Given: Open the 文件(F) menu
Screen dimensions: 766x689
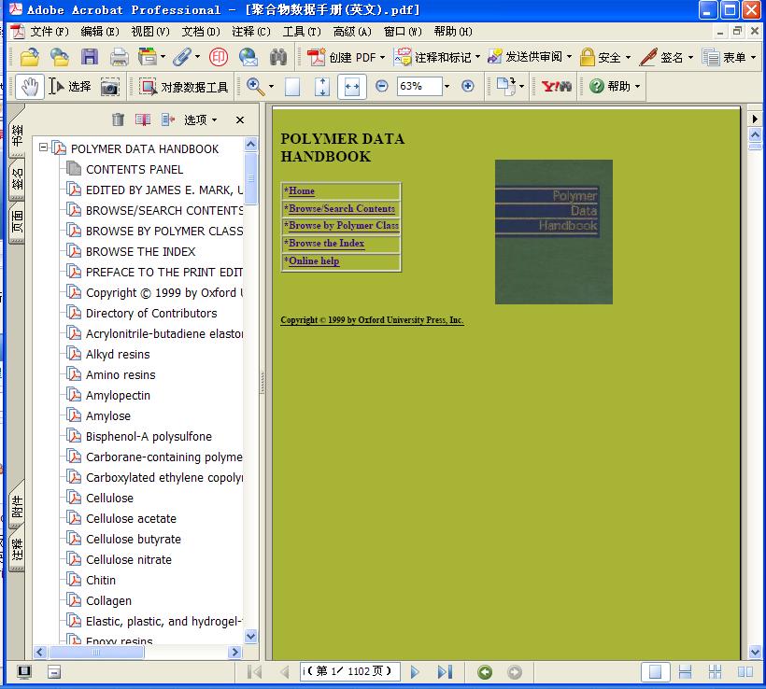Looking at the screenshot, I should point(50,32).
